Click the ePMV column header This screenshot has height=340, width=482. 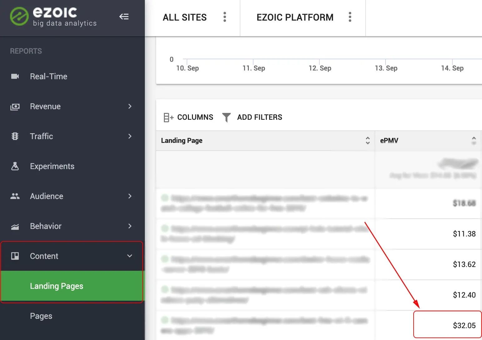click(x=428, y=141)
